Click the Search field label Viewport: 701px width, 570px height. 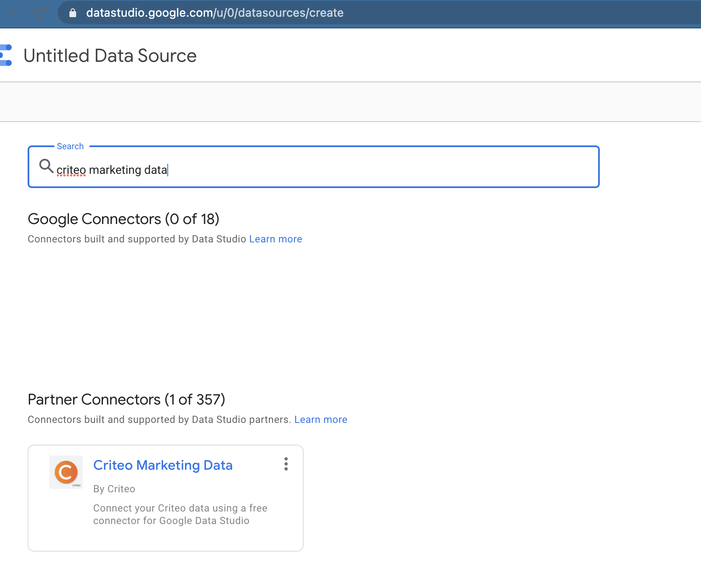[70, 146]
